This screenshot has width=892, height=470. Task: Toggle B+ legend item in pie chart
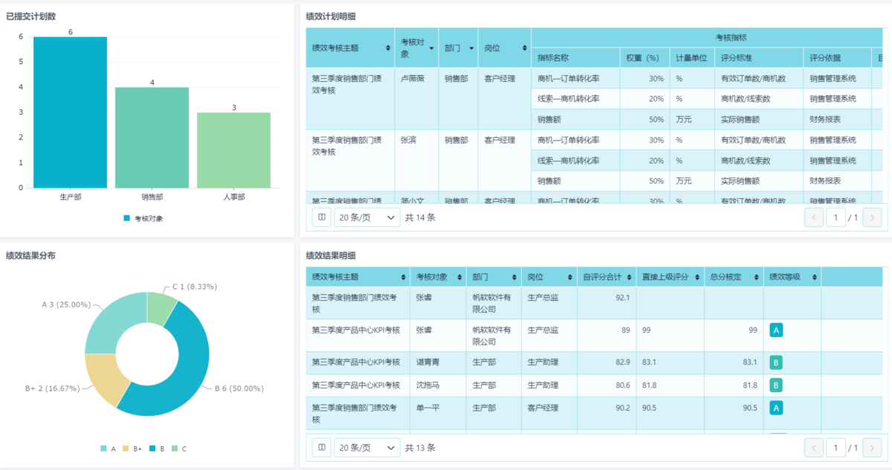pos(137,448)
